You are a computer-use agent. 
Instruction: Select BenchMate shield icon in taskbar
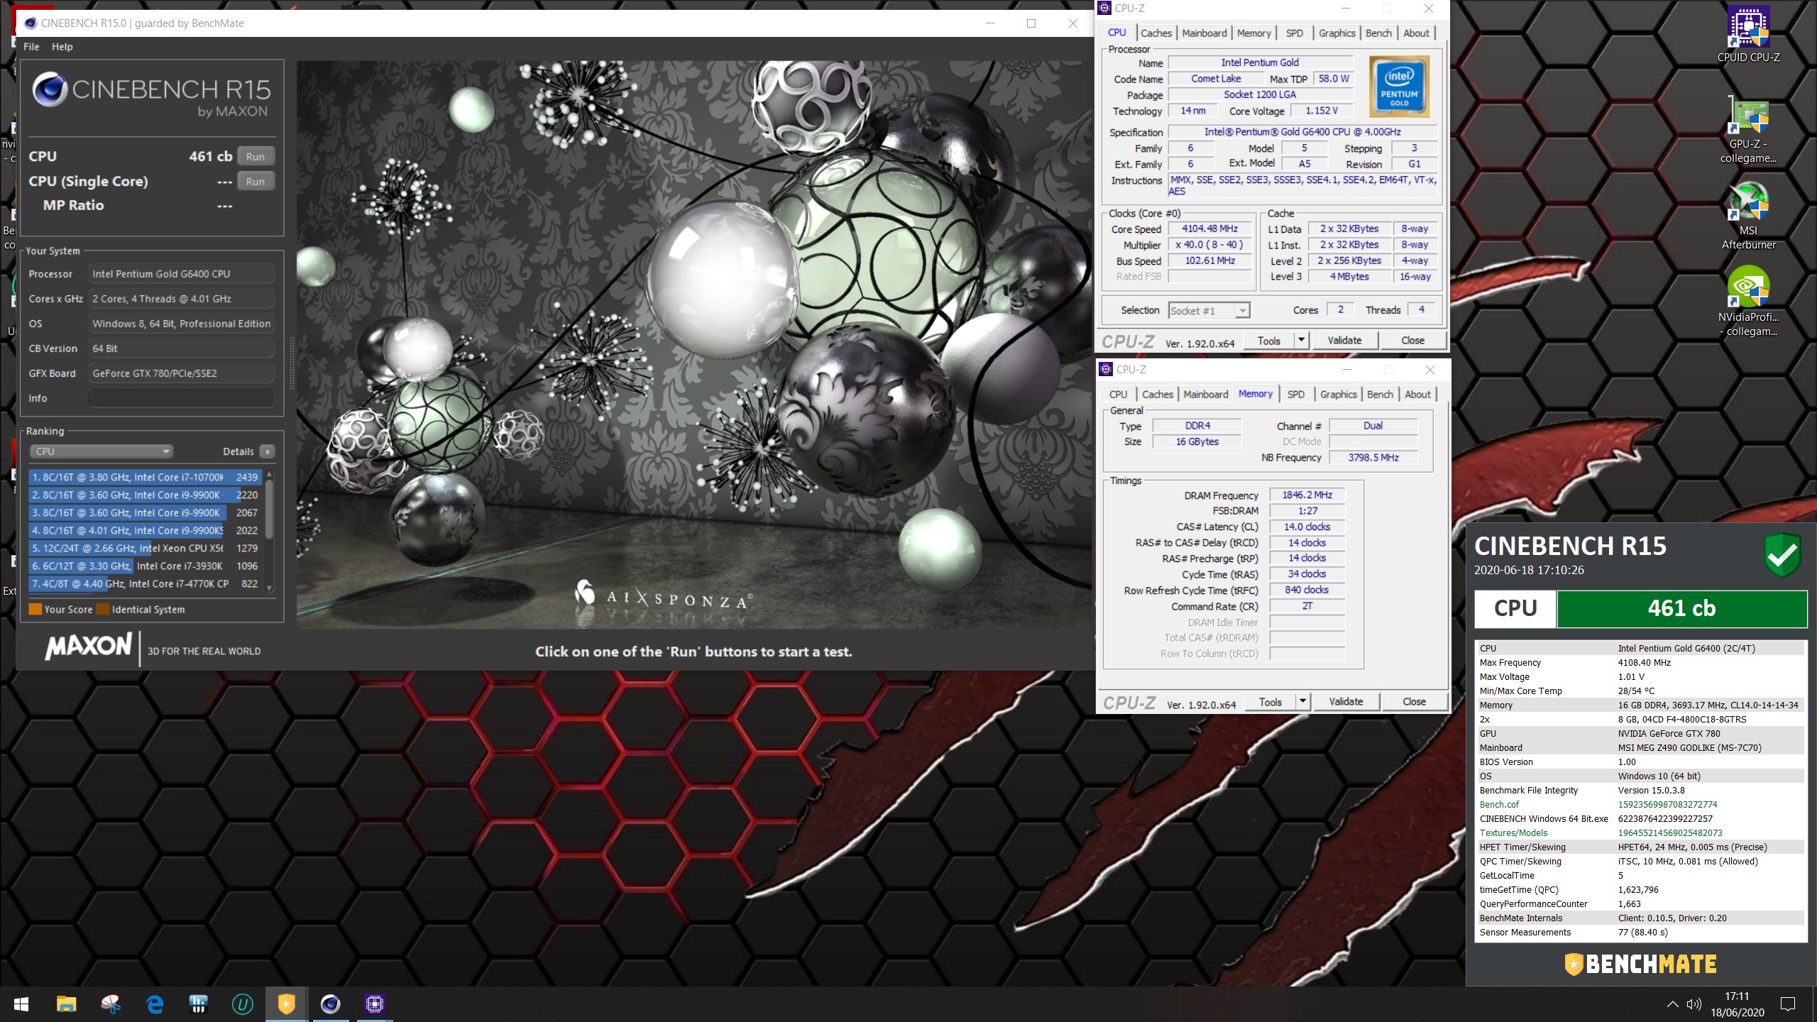pyautogui.click(x=286, y=1004)
